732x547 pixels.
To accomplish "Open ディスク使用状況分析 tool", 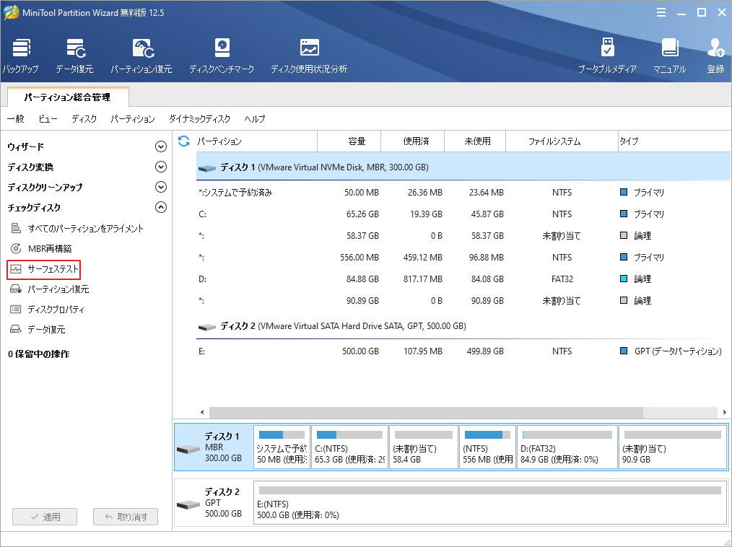I will point(309,56).
